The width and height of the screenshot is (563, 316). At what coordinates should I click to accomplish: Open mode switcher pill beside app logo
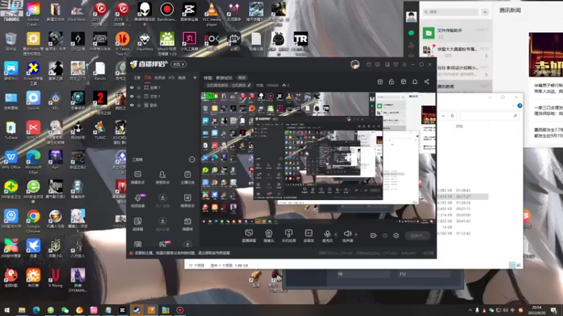click(x=179, y=64)
